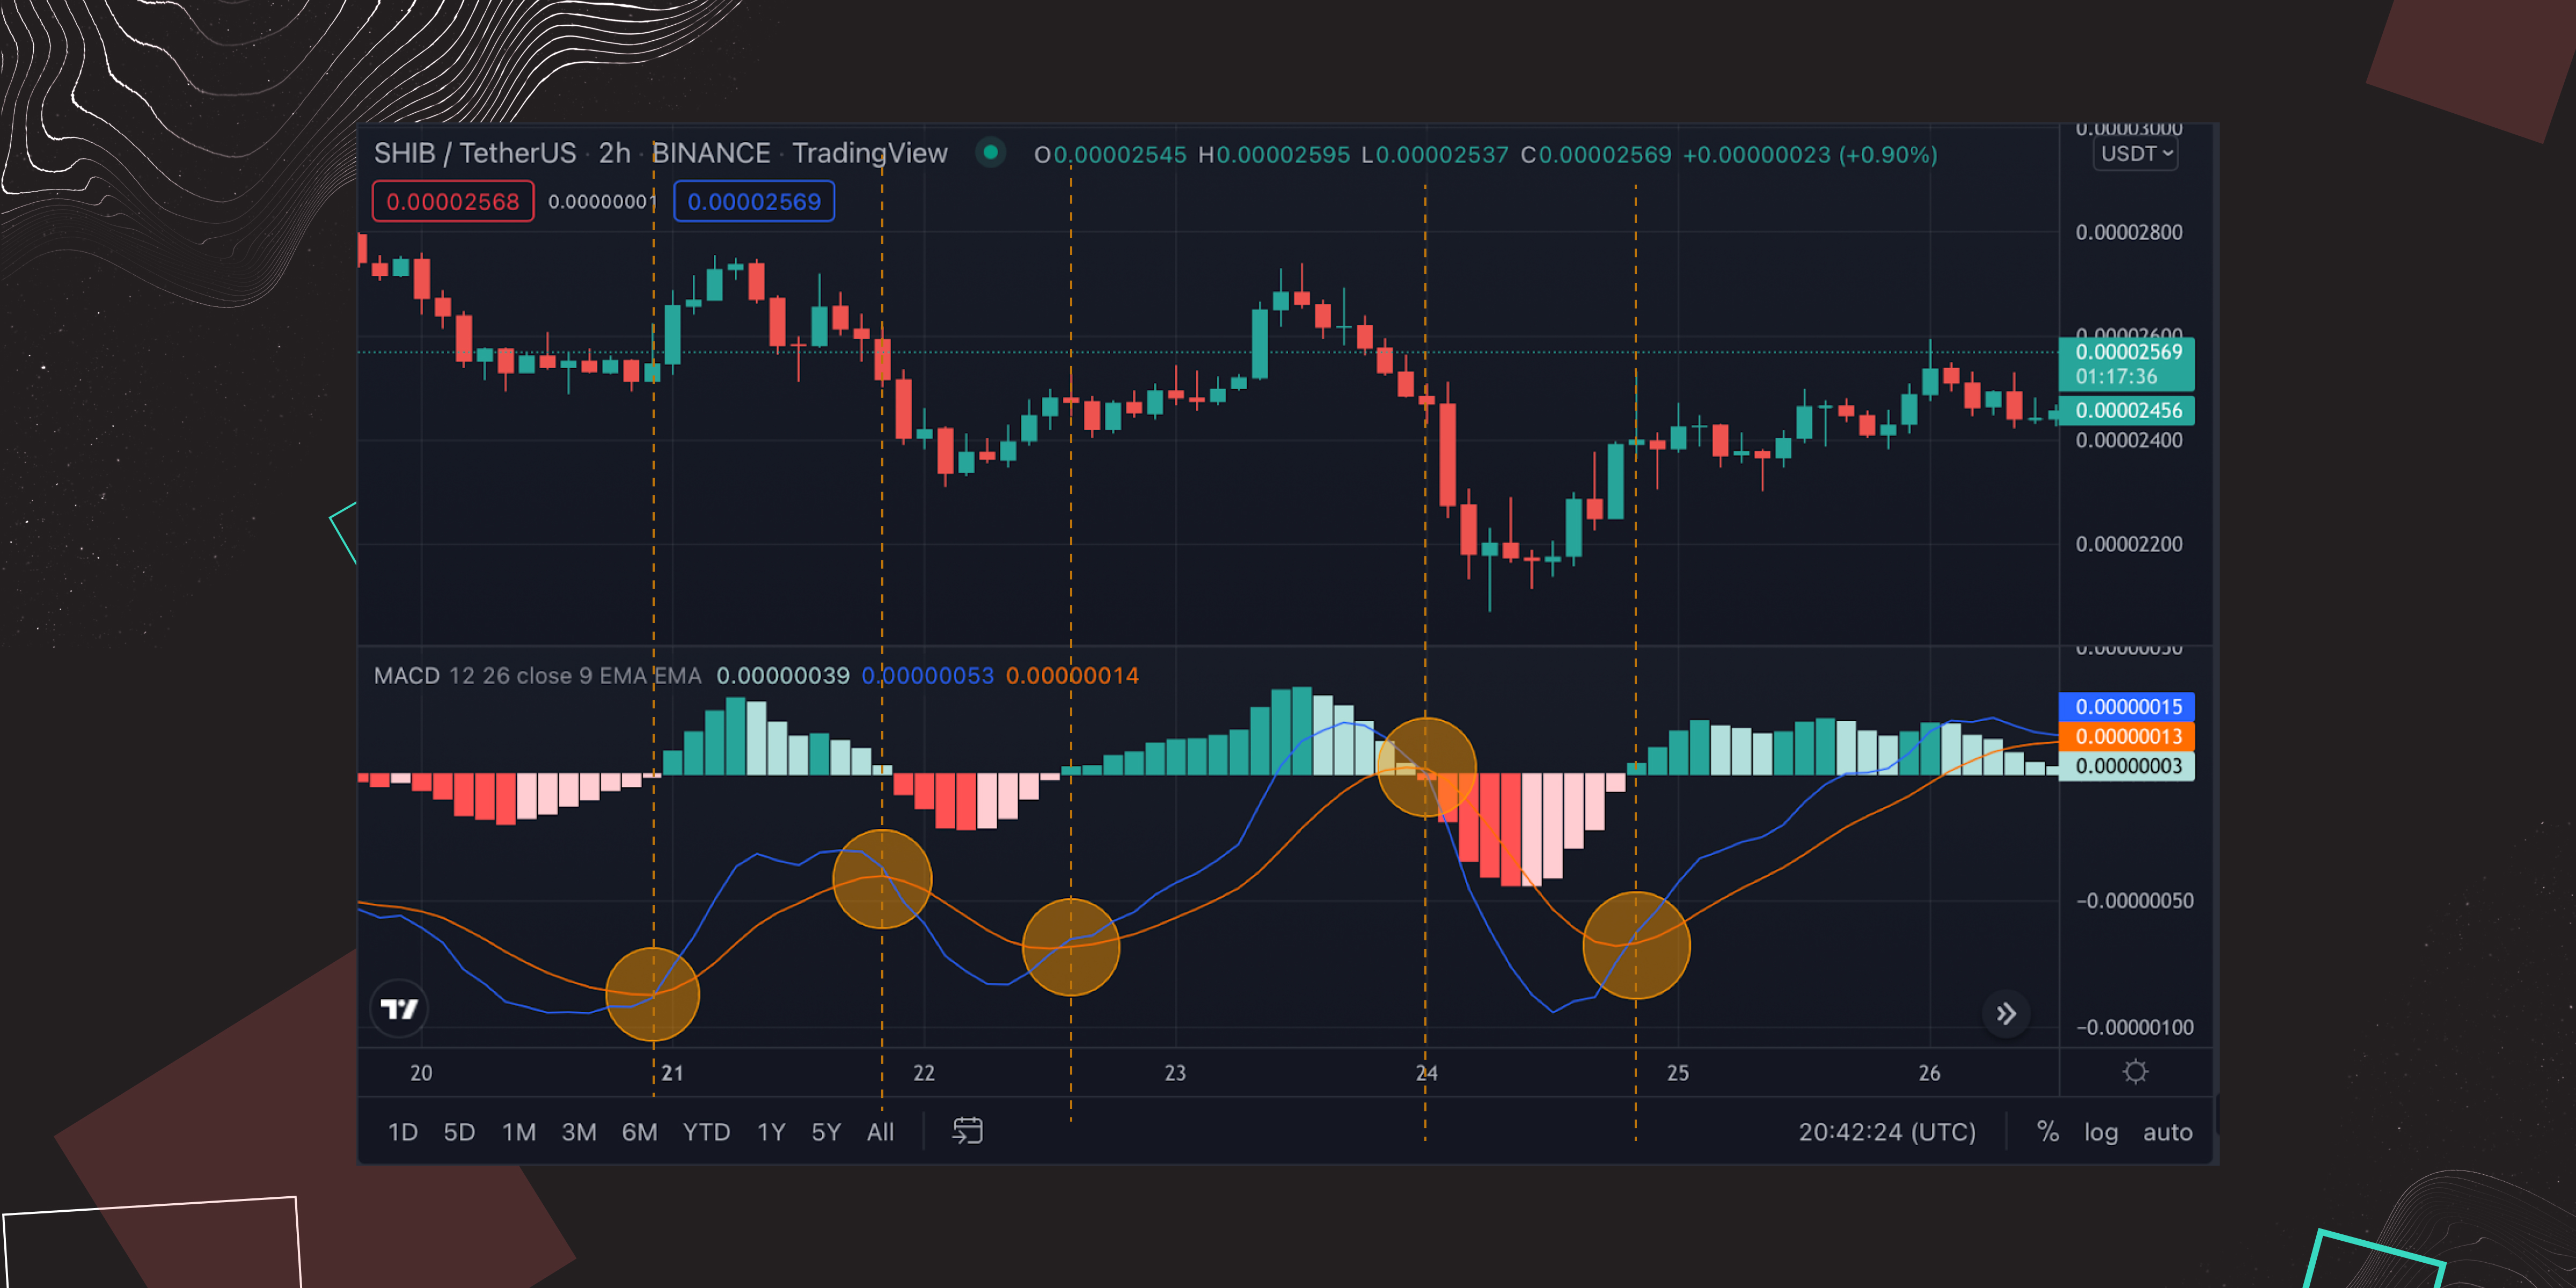Open the USDT currency dropdown

tap(2135, 154)
